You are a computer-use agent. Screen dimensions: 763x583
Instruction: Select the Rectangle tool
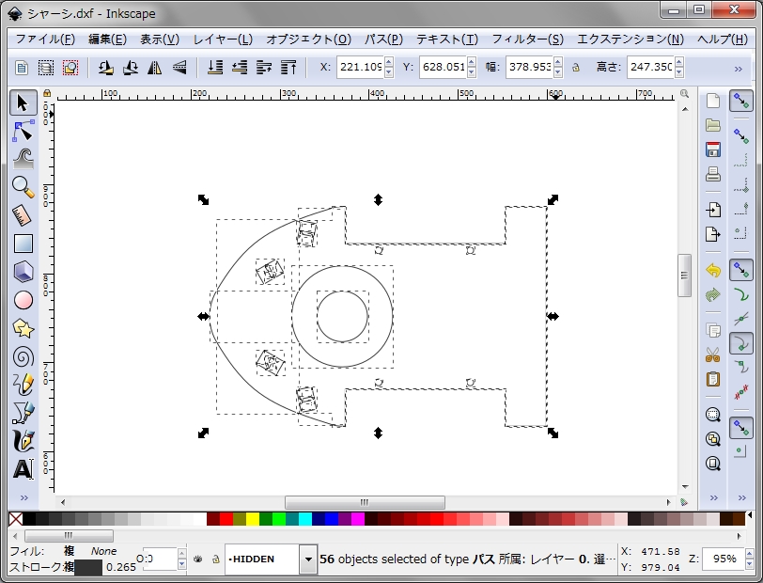click(23, 244)
